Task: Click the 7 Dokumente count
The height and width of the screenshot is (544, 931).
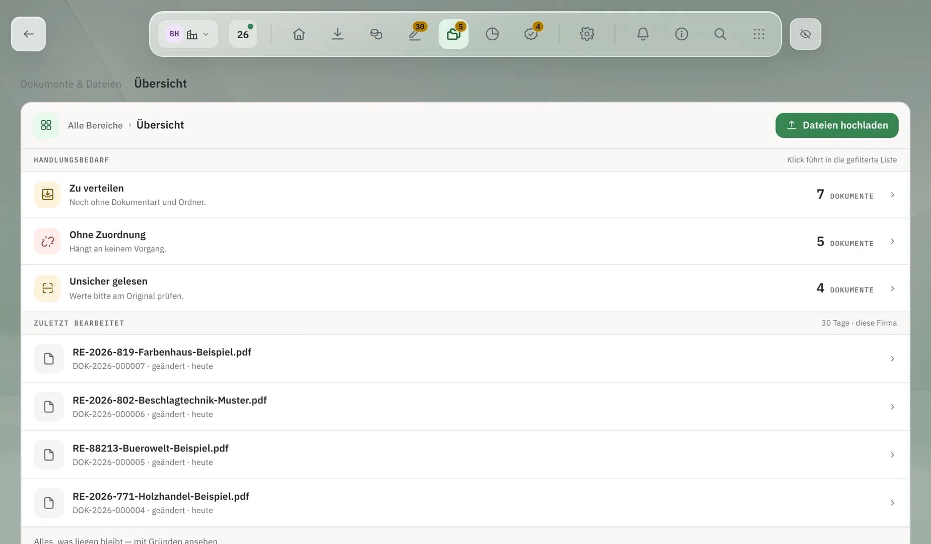Action: pyautogui.click(x=845, y=195)
